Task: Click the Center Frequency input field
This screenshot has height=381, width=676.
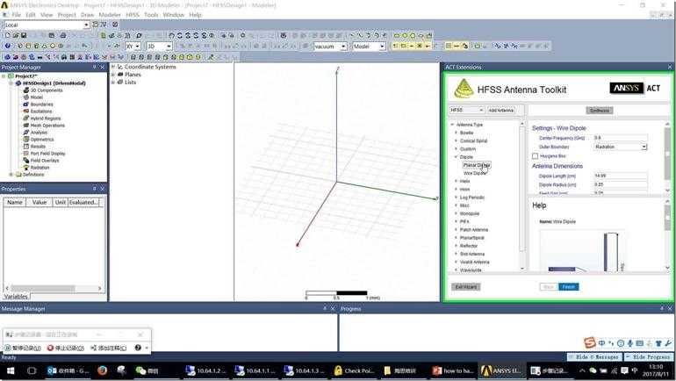Action: [621, 138]
